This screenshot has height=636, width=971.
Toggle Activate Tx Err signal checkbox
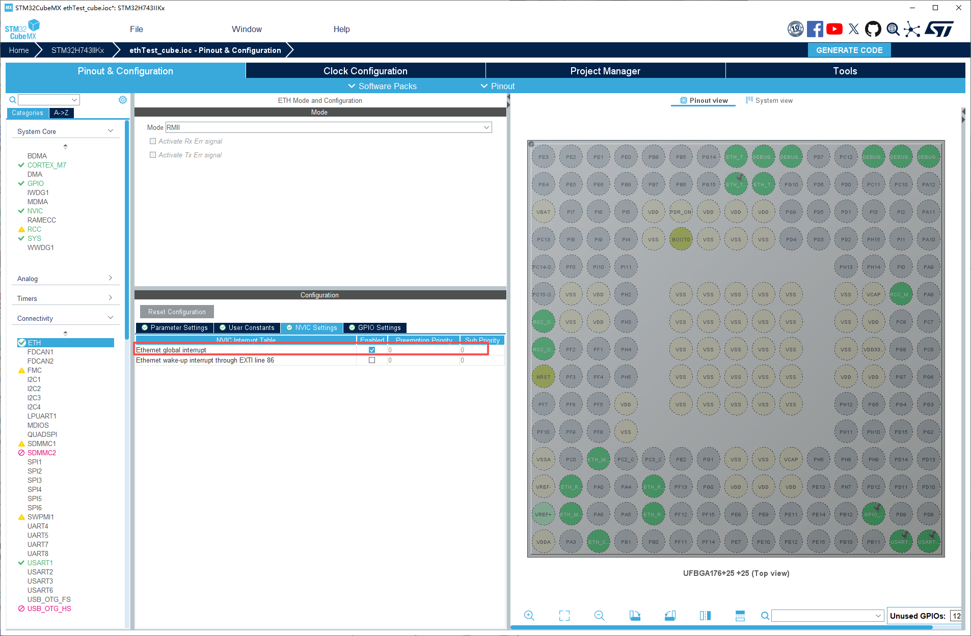(x=153, y=155)
